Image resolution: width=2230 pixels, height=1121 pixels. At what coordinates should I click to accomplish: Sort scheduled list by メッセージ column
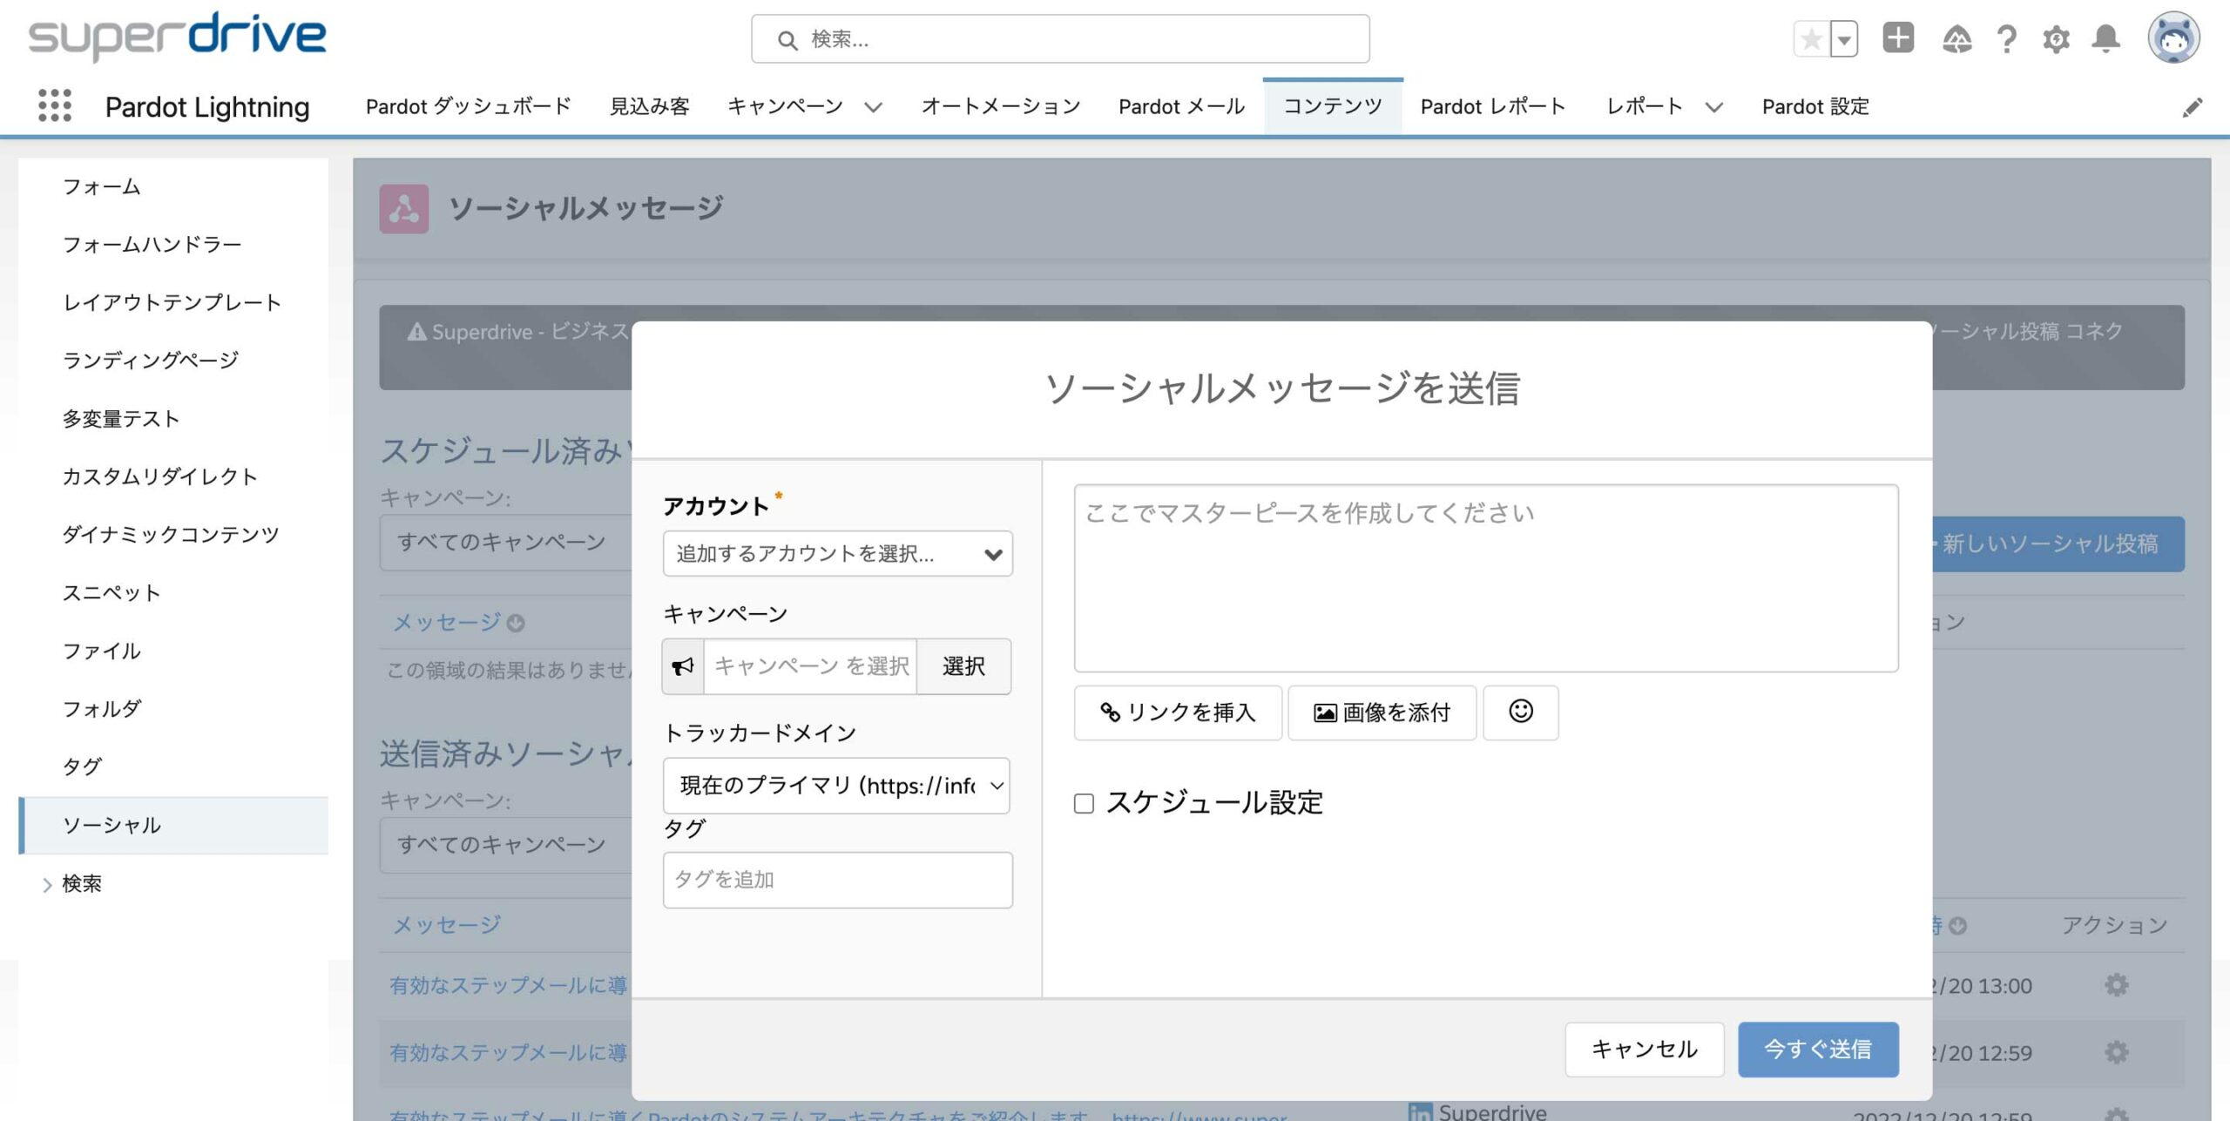(448, 622)
